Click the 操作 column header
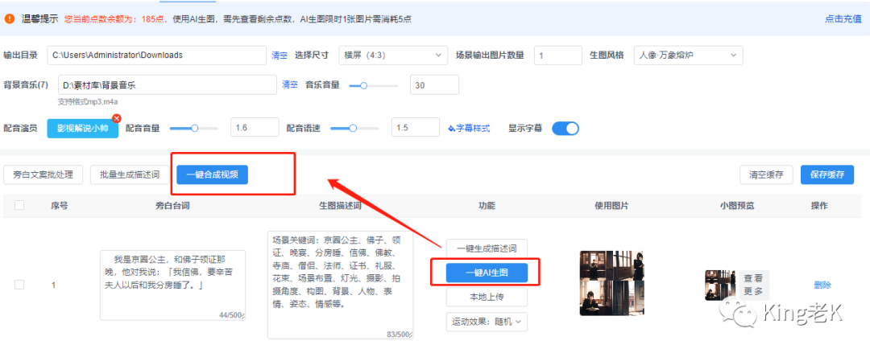The width and height of the screenshot is (870, 353). tap(819, 206)
